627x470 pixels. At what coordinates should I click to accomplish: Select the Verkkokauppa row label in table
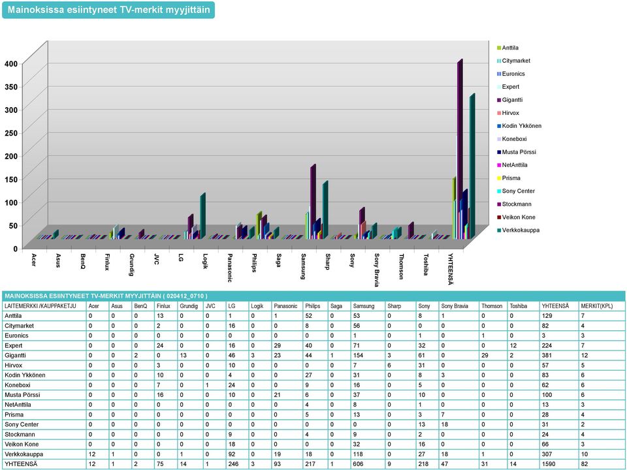(24, 454)
